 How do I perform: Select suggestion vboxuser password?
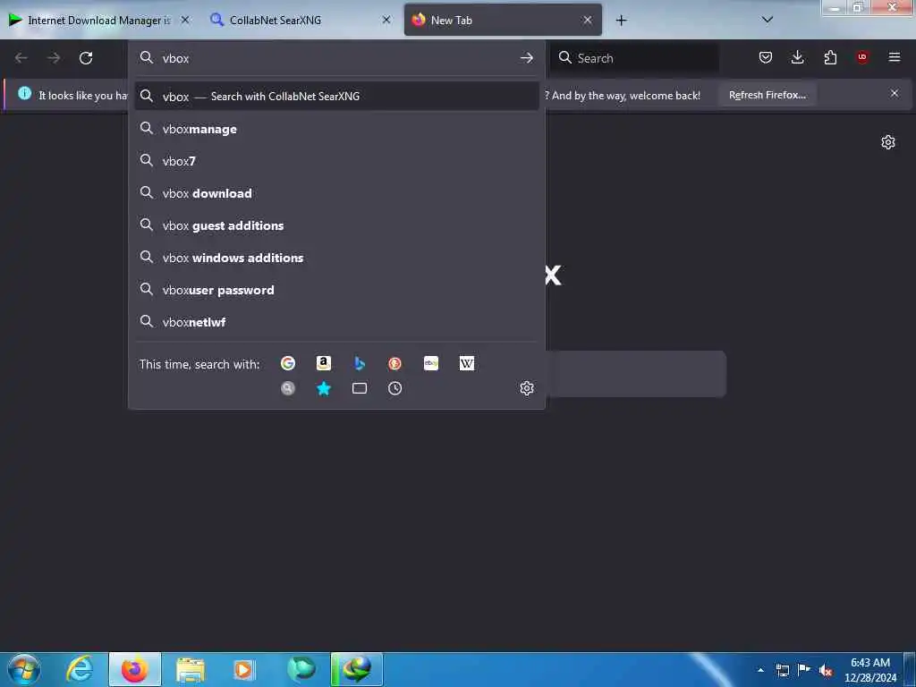click(x=336, y=290)
